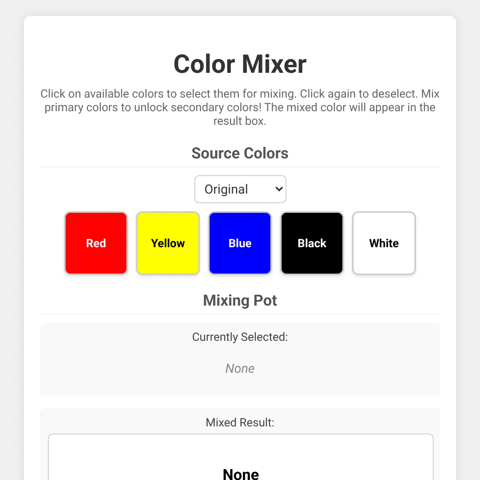Click the divider line below Mixing Pot

tap(240, 314)
